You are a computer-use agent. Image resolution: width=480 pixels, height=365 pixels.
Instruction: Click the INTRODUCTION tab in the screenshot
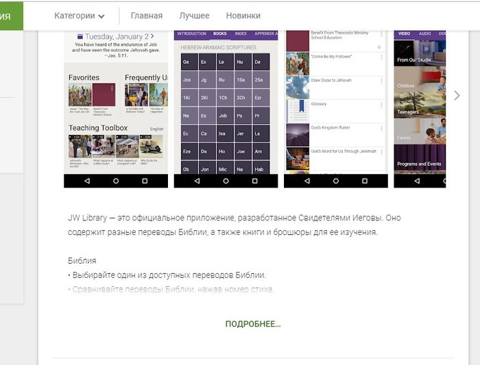pyautogui.click(x=191, y=34)
